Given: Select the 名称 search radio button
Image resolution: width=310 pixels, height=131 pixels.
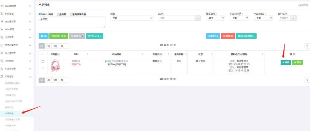Looking at the screenshot, I should pos(47,14).
